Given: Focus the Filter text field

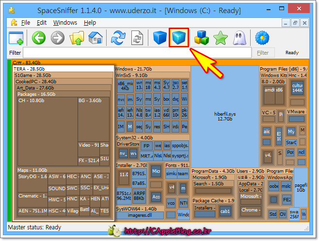Looking at the screenshot, I should 137,53.
